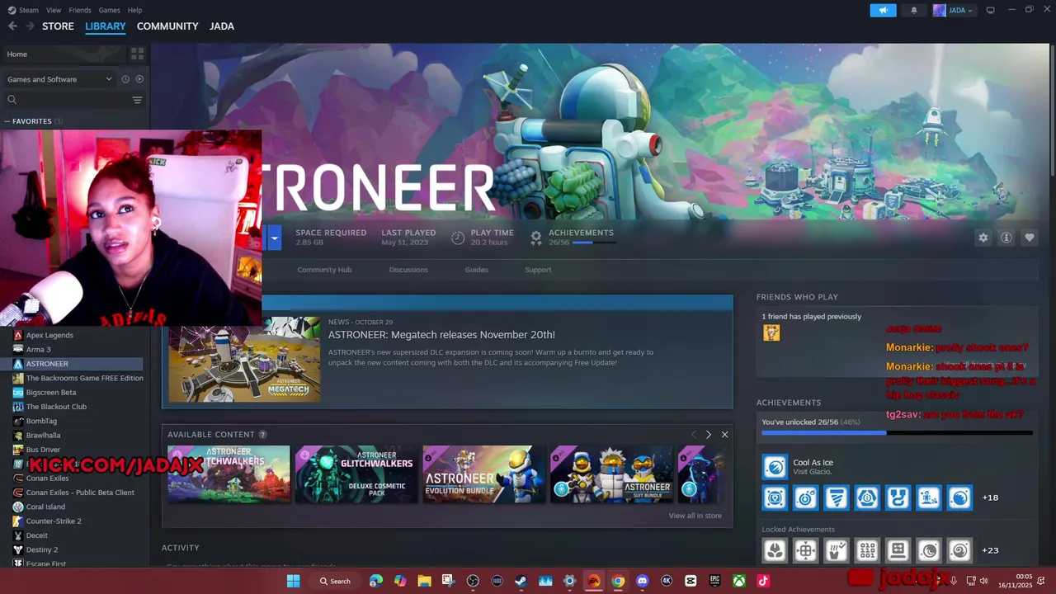Open the JADA account dropdown at top right
The image size is (1056, 594).
(953, 11)
